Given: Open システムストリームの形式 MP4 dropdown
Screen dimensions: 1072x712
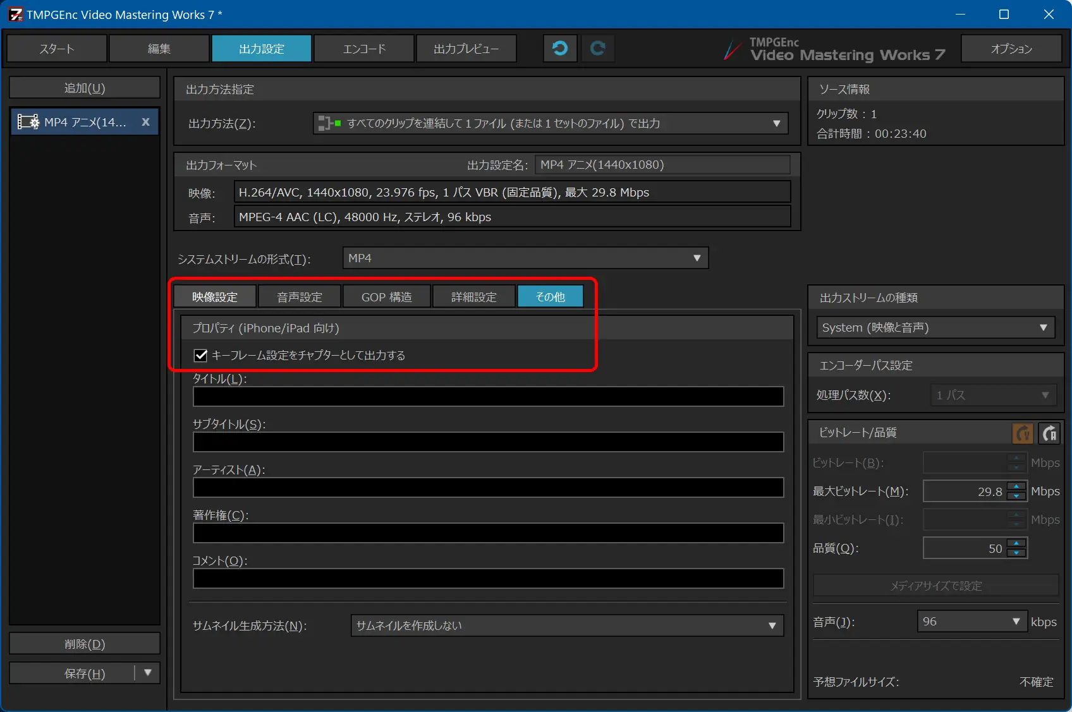Looking at the screenshot, I should coord(525,258).
